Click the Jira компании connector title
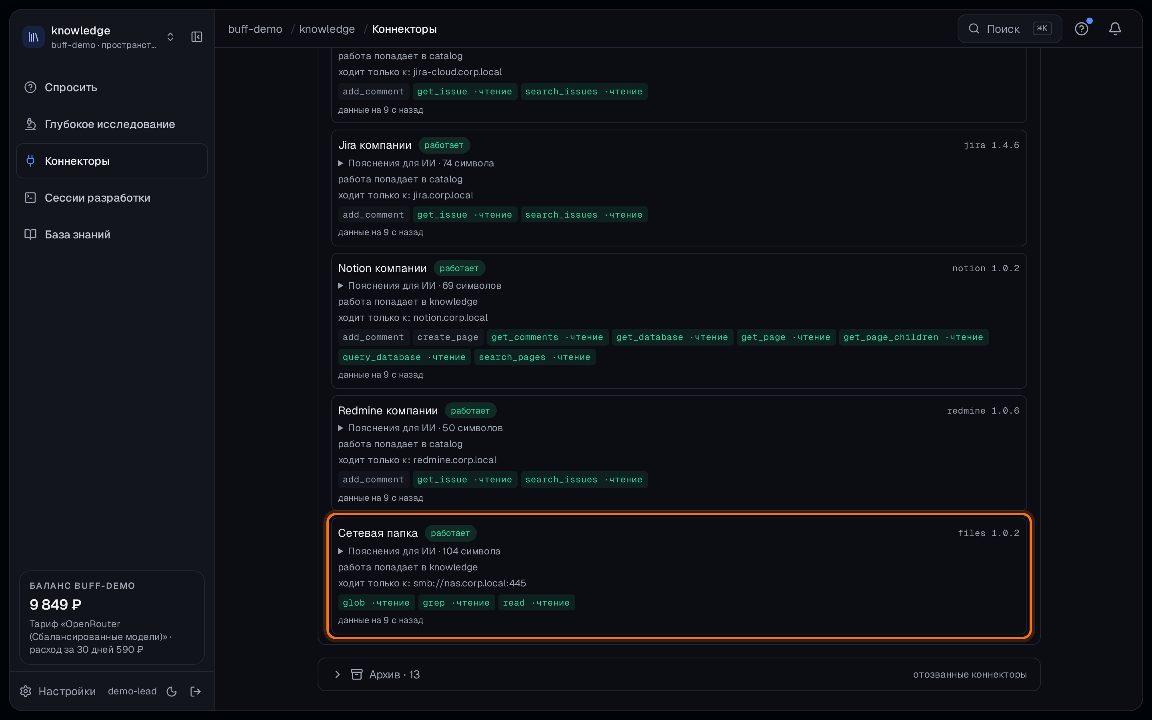 pyautogui.click(x=375, y=145)
